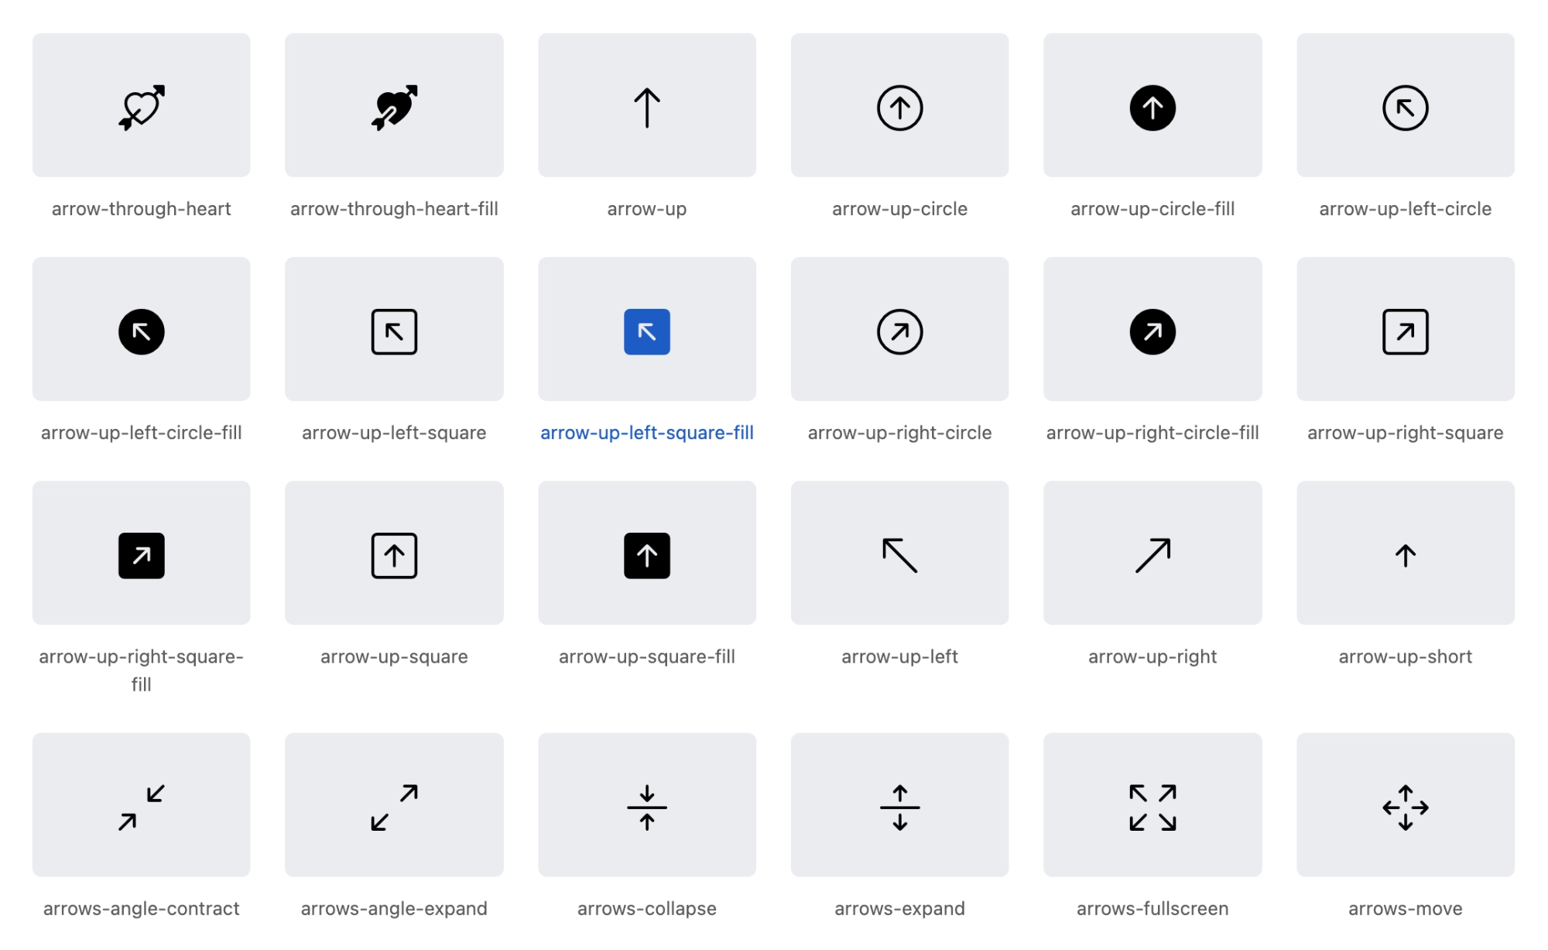Click the arrow-up-right-square label
Screen dimensions: 1548x950
pyautogui.click(x=1406, y=433)
